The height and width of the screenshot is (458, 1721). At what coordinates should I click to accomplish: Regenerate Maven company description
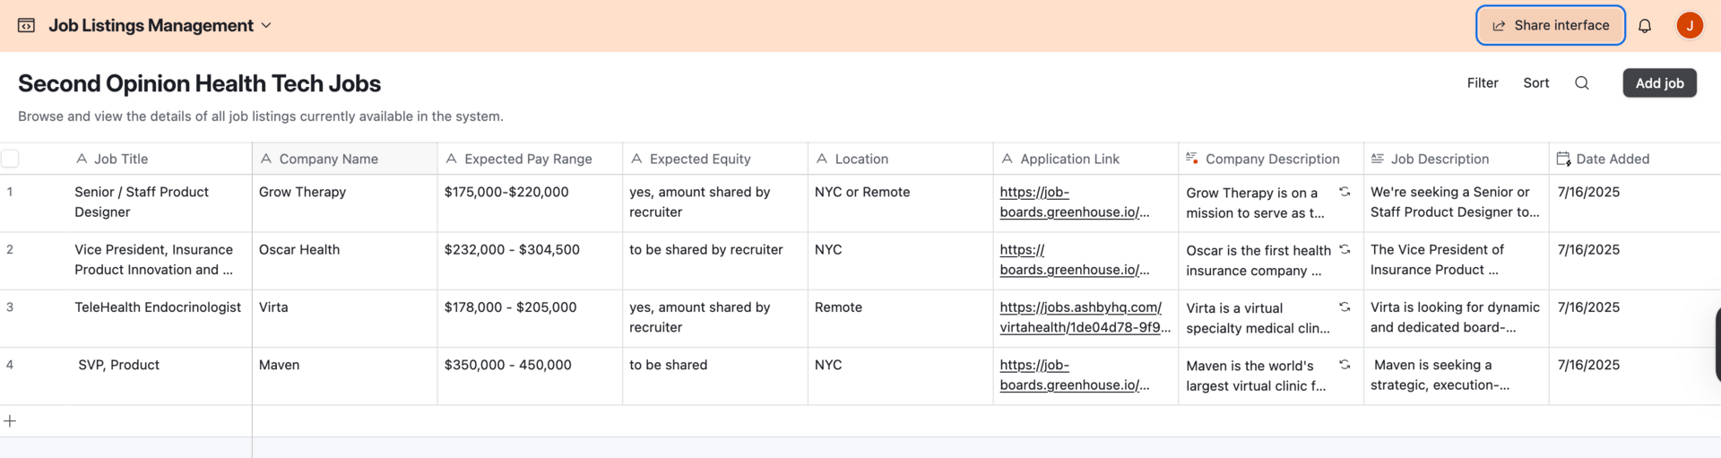click(x=1345, y=364)
